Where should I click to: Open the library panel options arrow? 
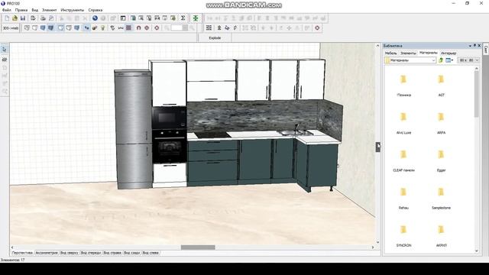pos(470,46)
